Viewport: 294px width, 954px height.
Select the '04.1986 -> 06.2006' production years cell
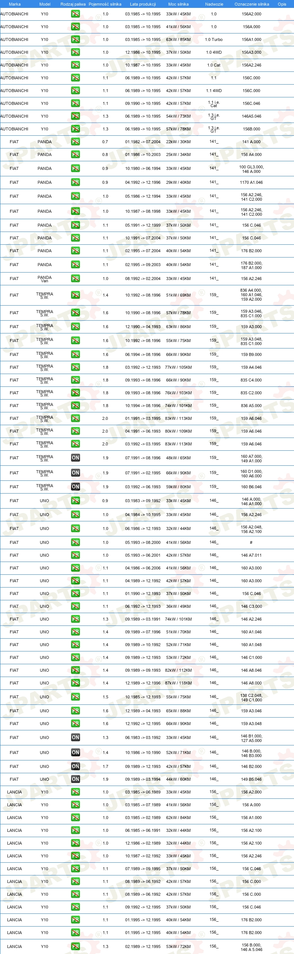tap(143, 568)
